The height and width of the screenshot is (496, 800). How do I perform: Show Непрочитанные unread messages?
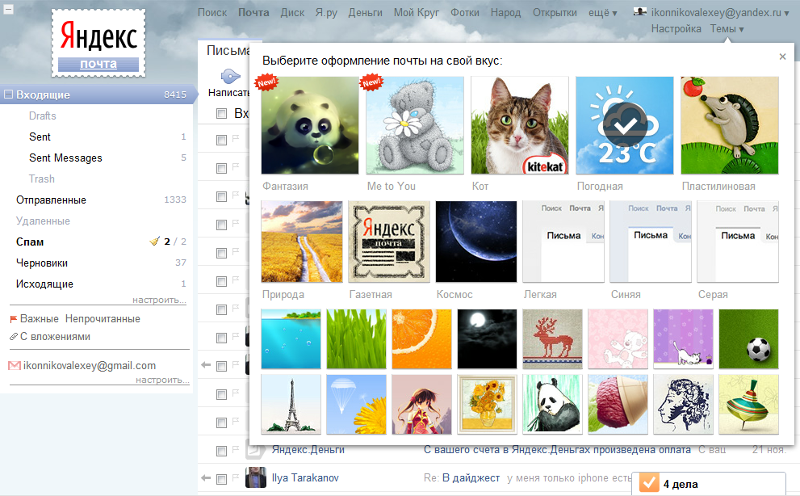(x=103, y=319)
